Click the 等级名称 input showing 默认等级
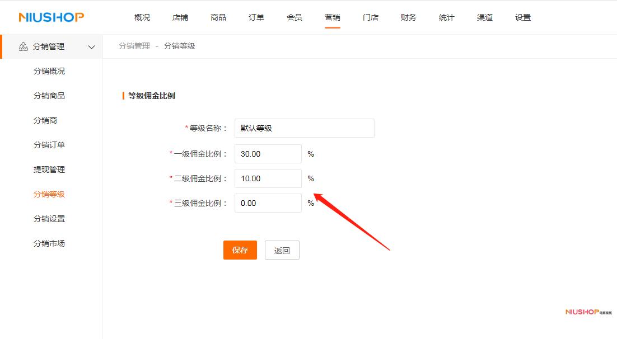 click(304, 128)
